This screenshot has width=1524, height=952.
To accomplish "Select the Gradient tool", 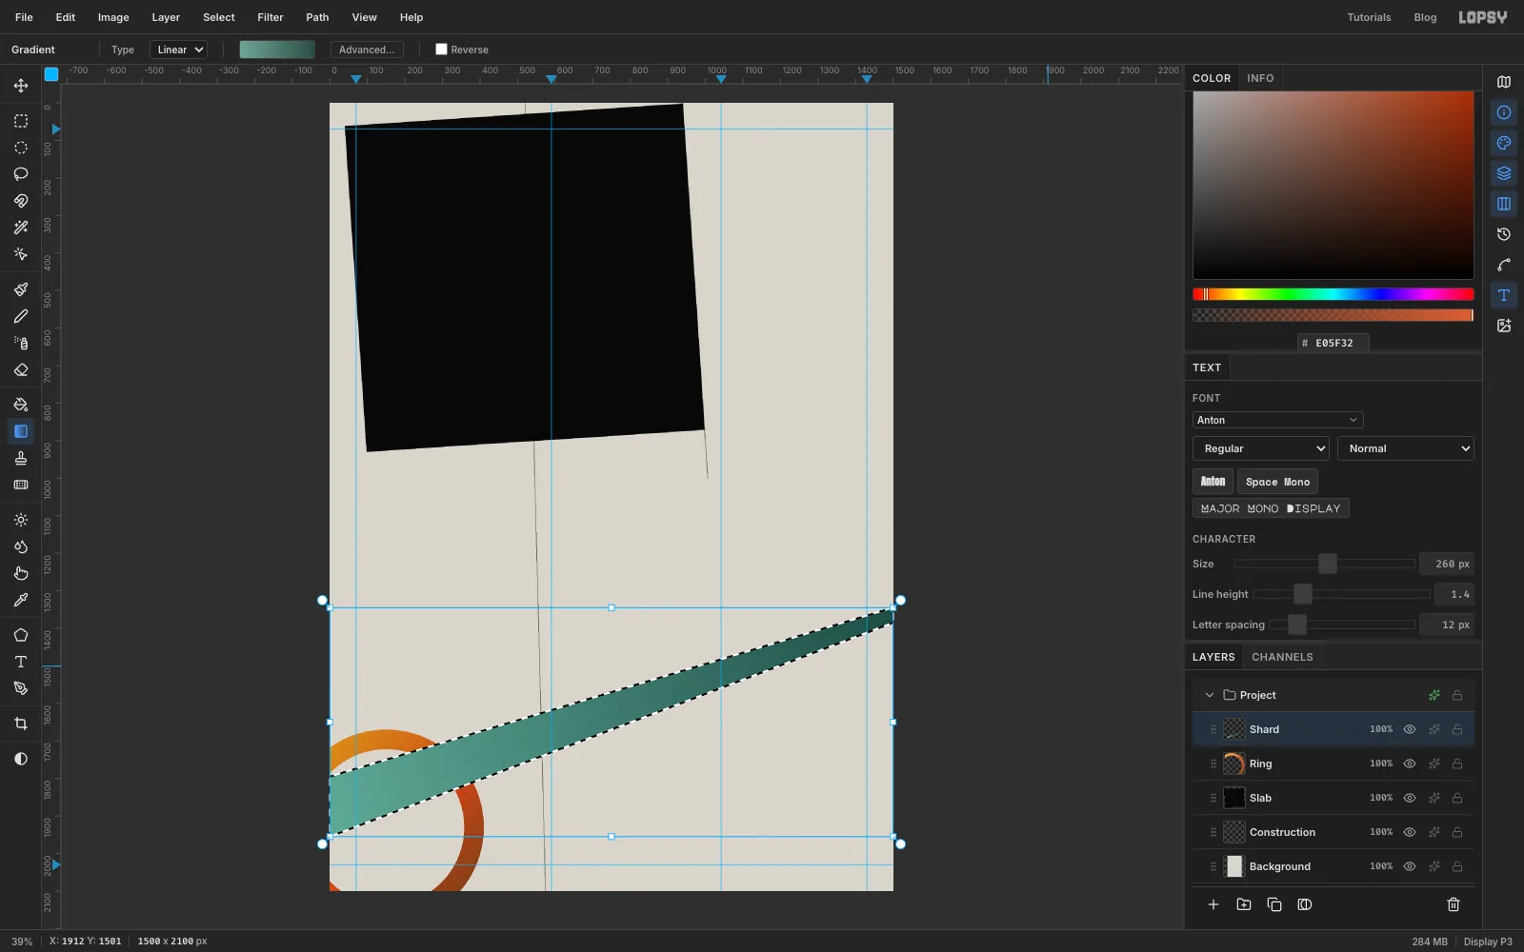I will click(x=21, y=431).
